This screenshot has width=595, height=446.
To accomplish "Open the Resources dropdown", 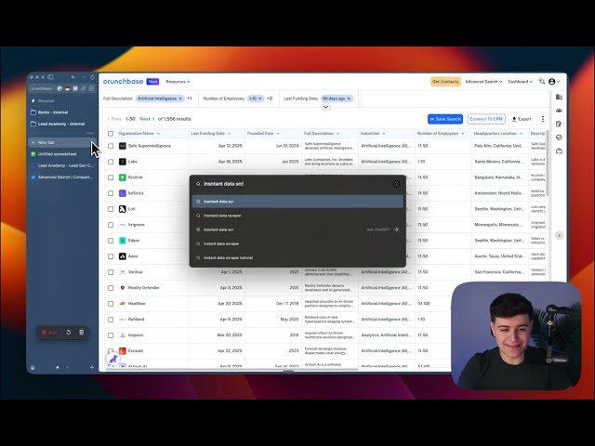I will 178,82.
